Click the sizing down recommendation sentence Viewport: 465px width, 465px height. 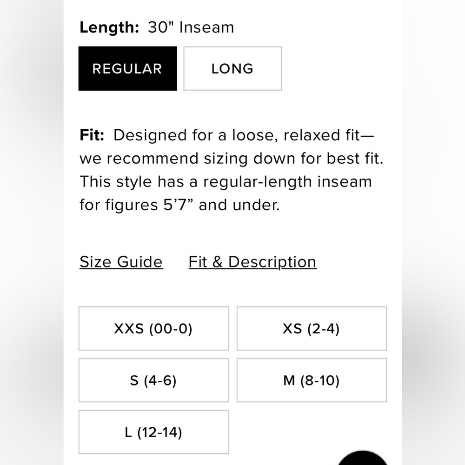[x=232, y=159]
